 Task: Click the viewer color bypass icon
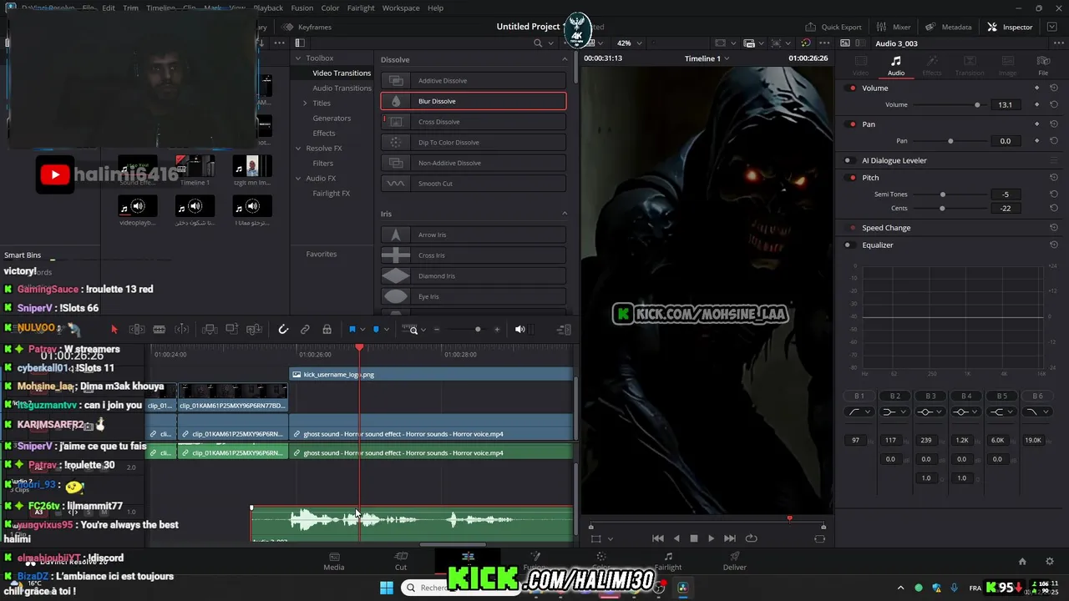pyautogui.click(x=805, y=43)
